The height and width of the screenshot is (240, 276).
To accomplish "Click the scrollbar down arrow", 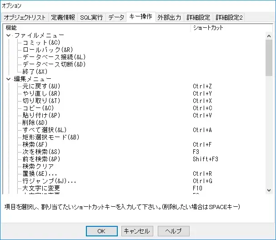I will tap(269, 189).
